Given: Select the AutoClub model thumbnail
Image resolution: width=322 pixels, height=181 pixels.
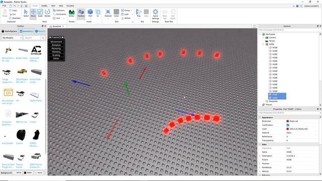Looking at the screenshot, I should pyautogui.click(x=36, y=50).
